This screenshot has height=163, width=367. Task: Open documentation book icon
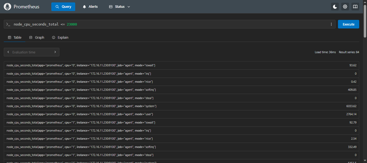pyautogui.click(x=355, y=7)
